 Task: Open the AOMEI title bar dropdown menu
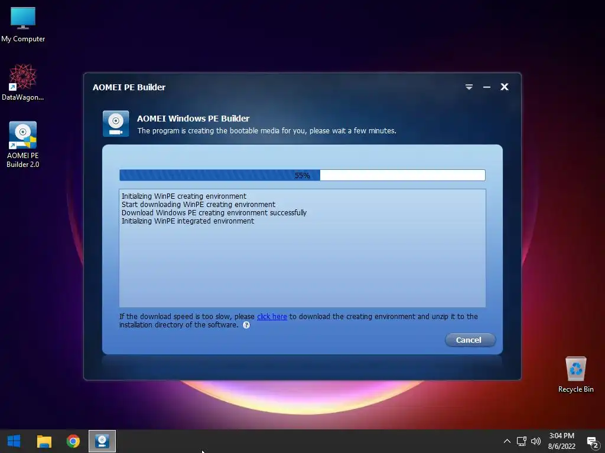(469, 87)
